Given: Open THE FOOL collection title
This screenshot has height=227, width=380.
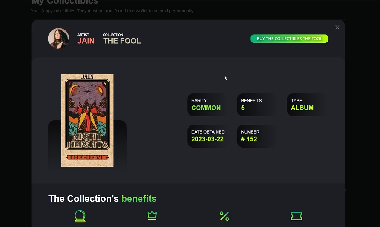Looking at the screenshot, I should click(x=122, y=41).
